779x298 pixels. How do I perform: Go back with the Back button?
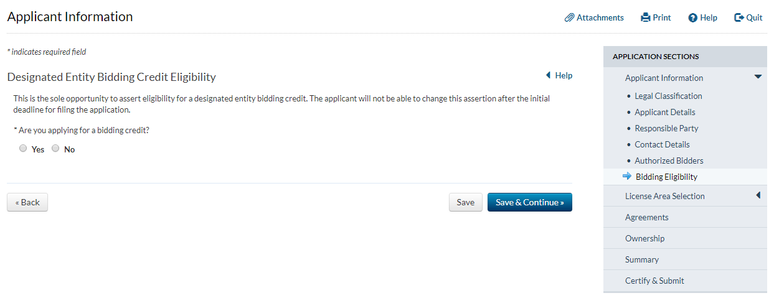click(x=27, y=202)
